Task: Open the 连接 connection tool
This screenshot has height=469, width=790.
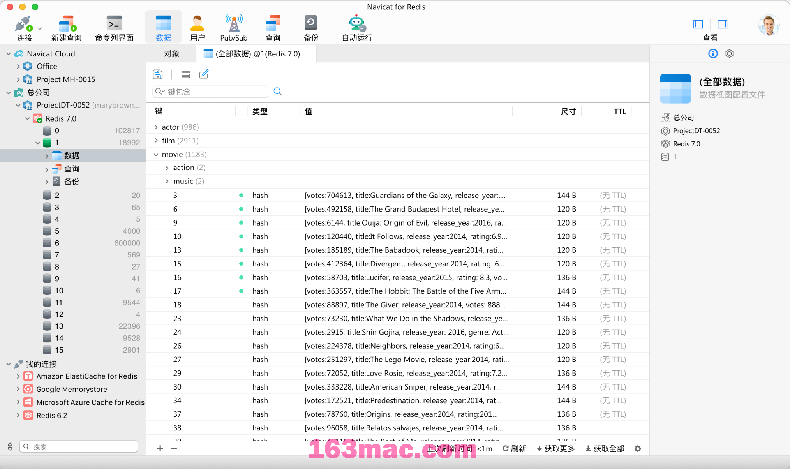Action: click(x=23, y=27)
